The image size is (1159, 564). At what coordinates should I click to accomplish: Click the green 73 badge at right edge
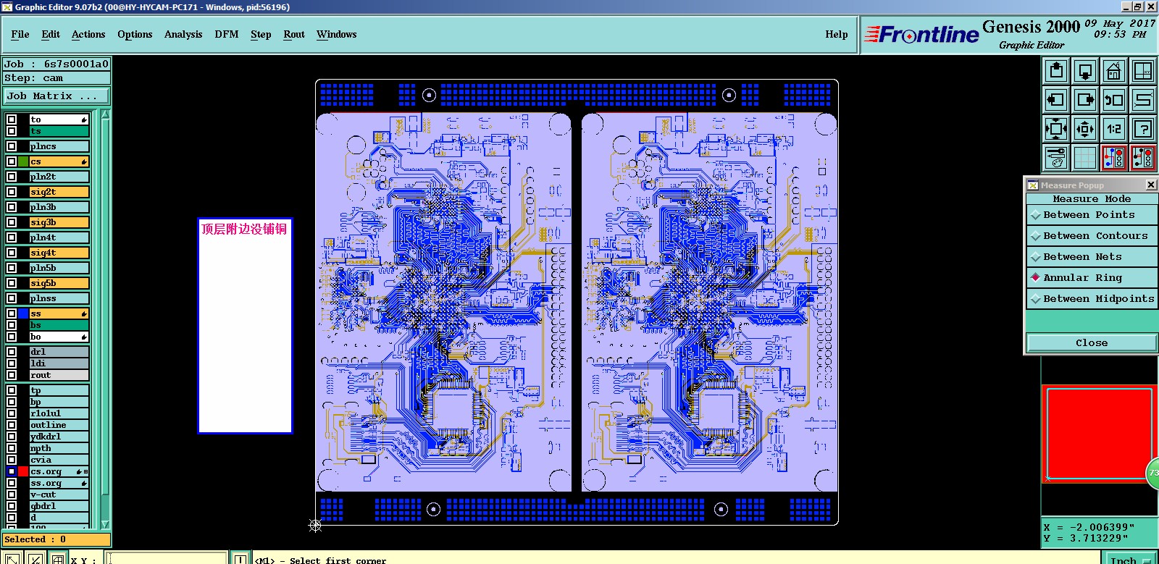1152,472
